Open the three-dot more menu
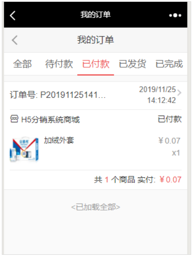This screenshot has width=193, height=258. [175, 16]
